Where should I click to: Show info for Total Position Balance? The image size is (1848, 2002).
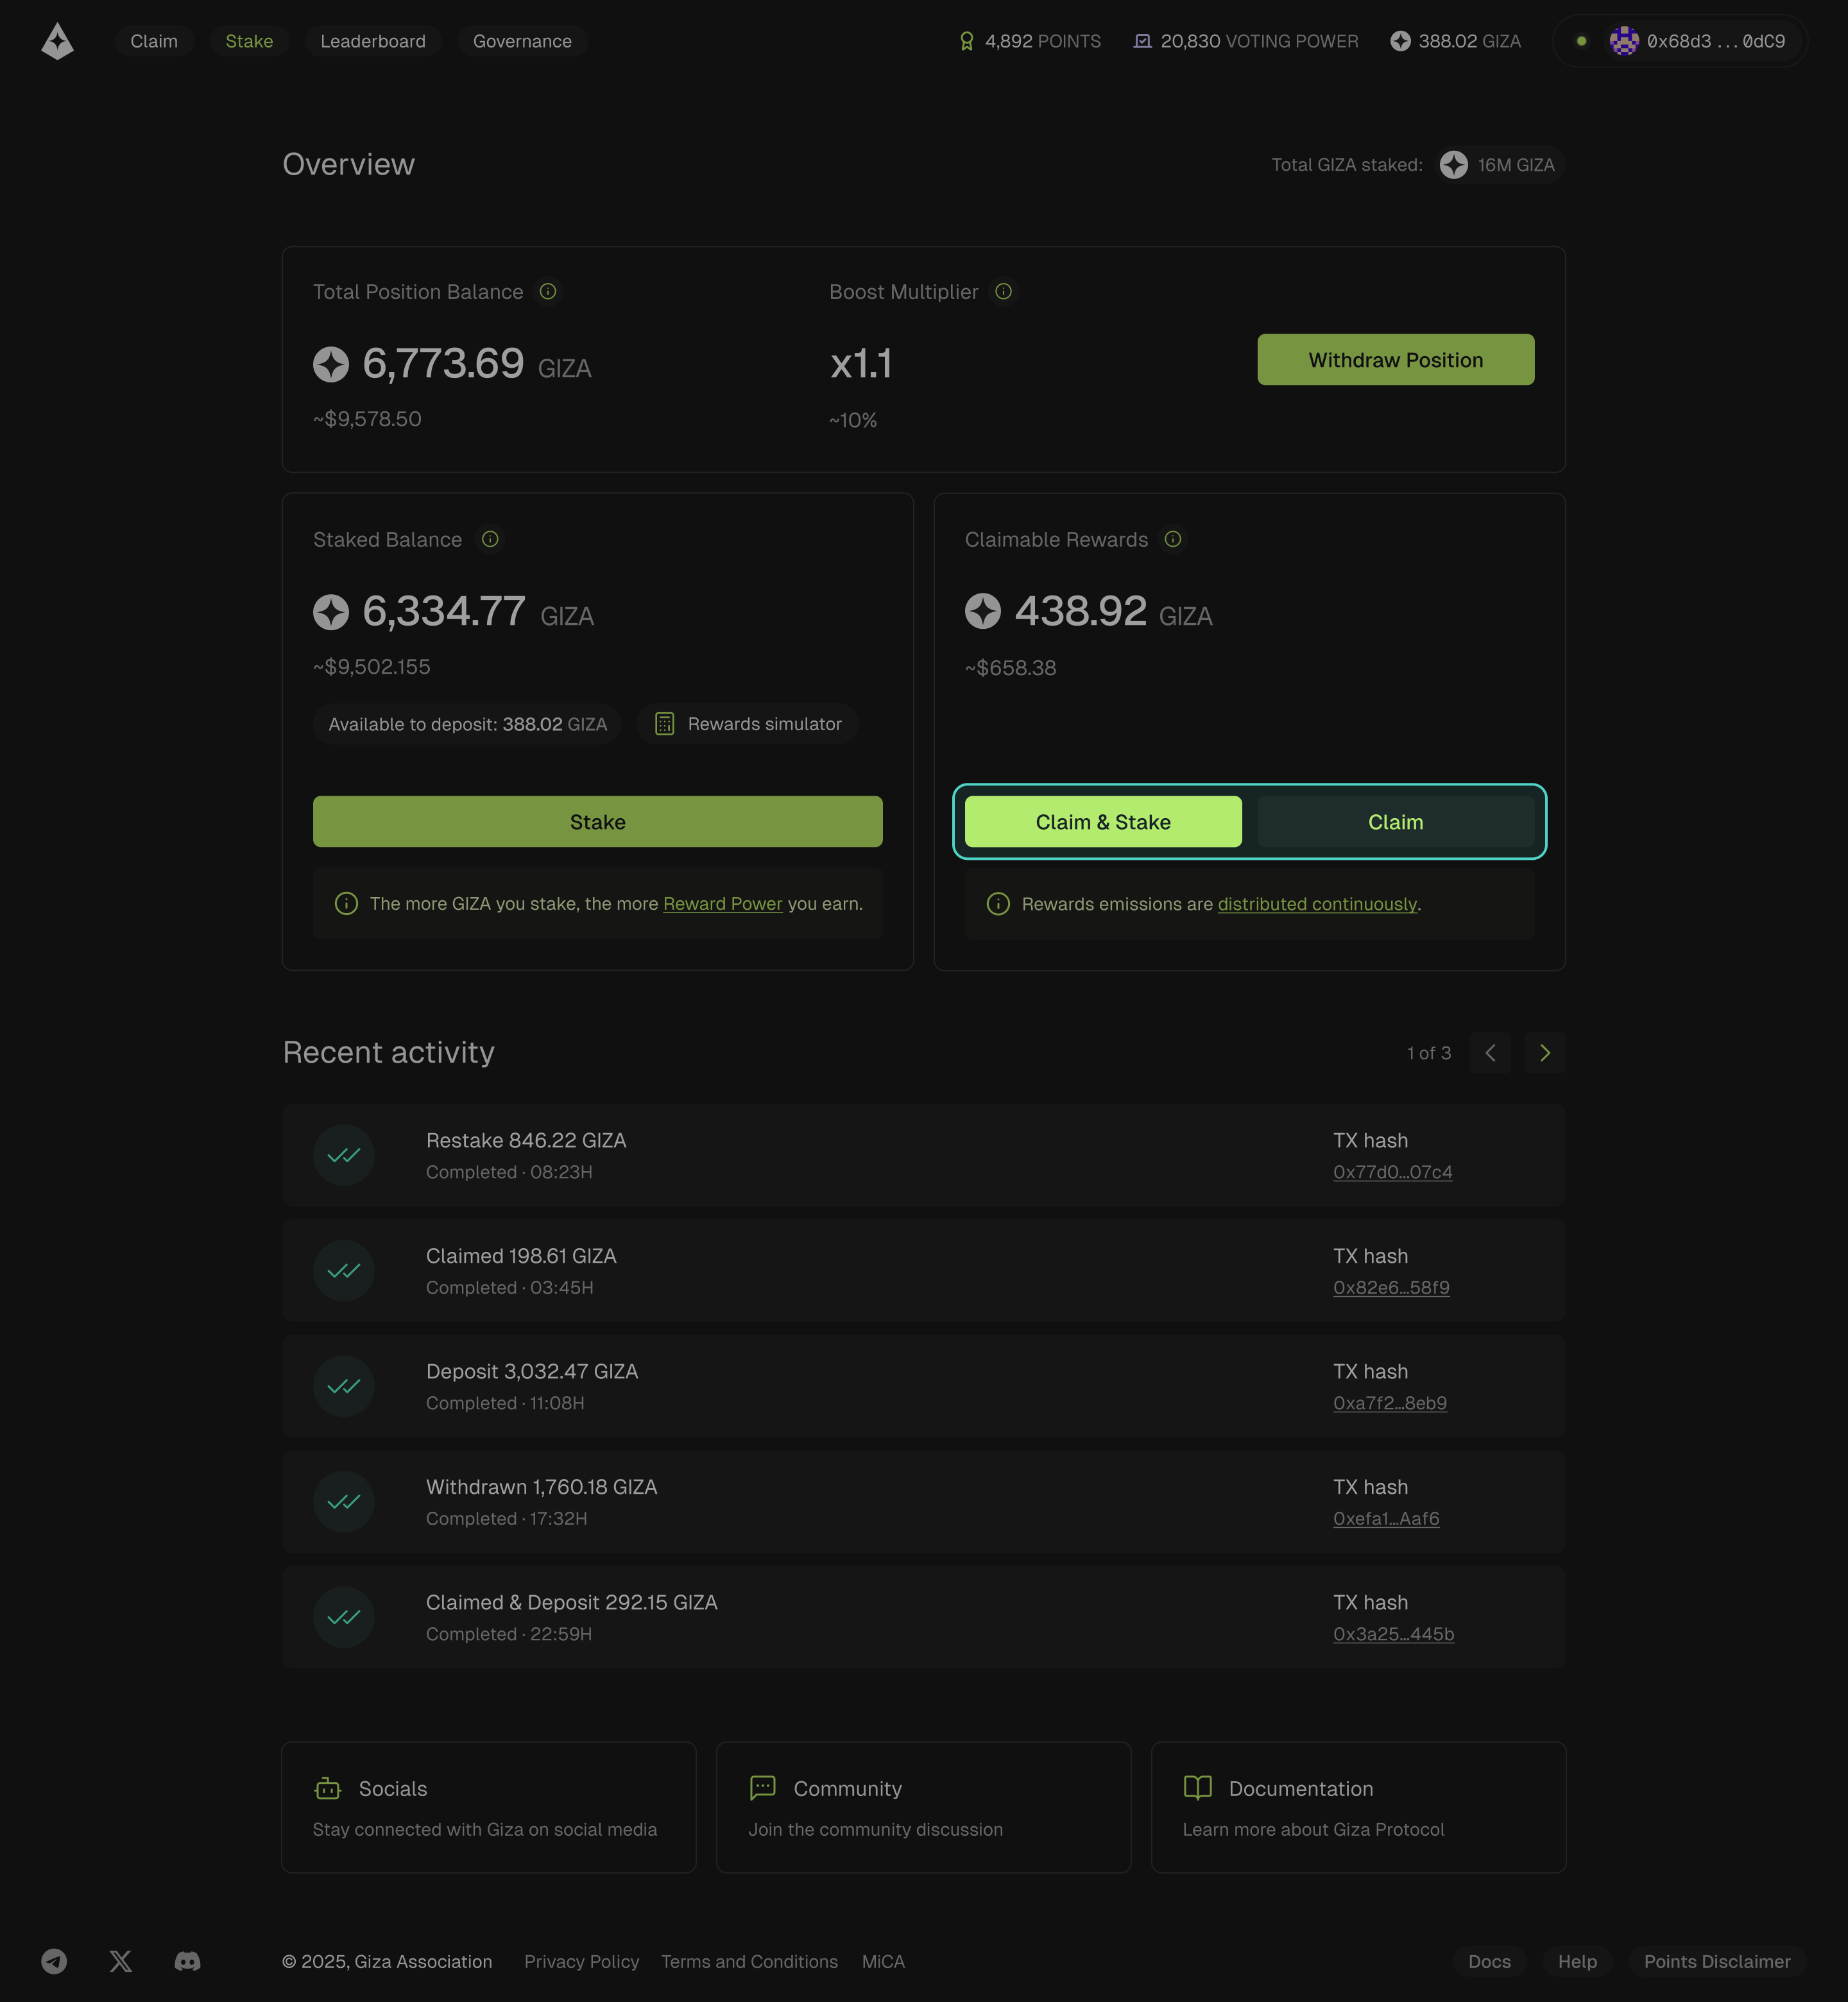coord(548,291)
